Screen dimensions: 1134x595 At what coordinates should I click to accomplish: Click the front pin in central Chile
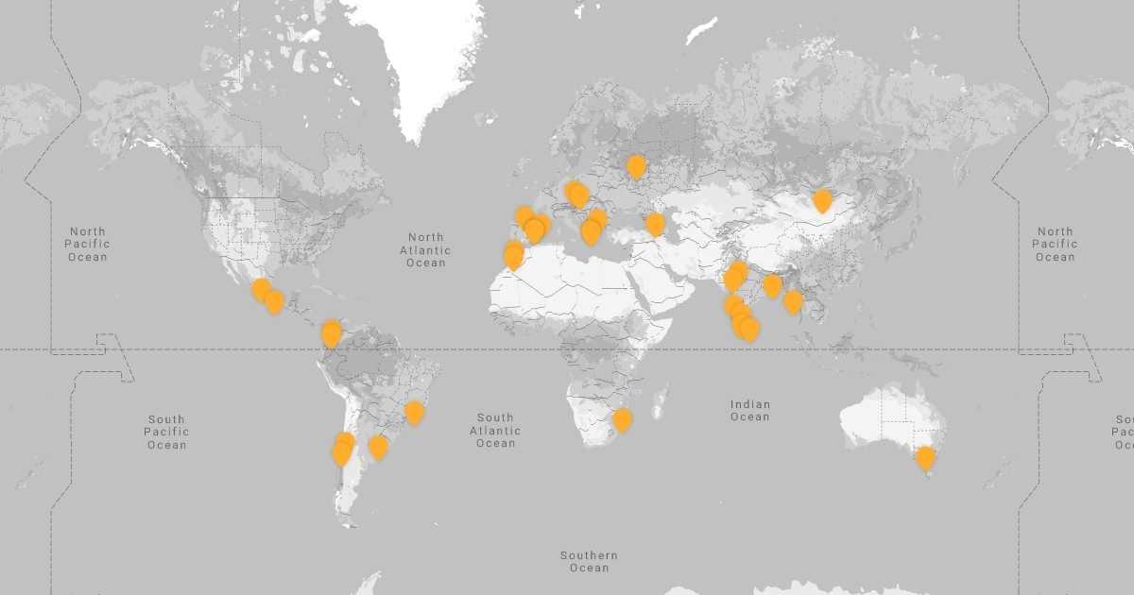click(x=341, y=453)
